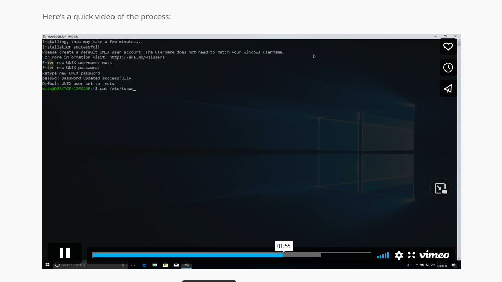Open Microsoft Store from the taskbar
The width and height of the screenshot is (502, 282).
click(165, 265)
